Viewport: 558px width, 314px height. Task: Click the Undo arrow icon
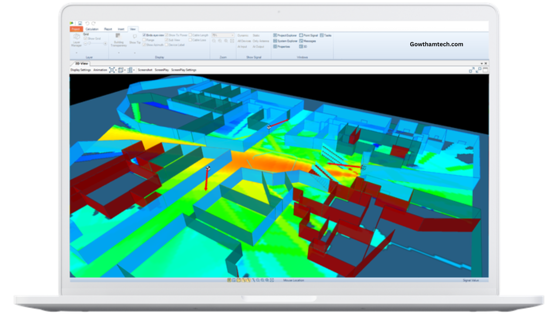87,23
